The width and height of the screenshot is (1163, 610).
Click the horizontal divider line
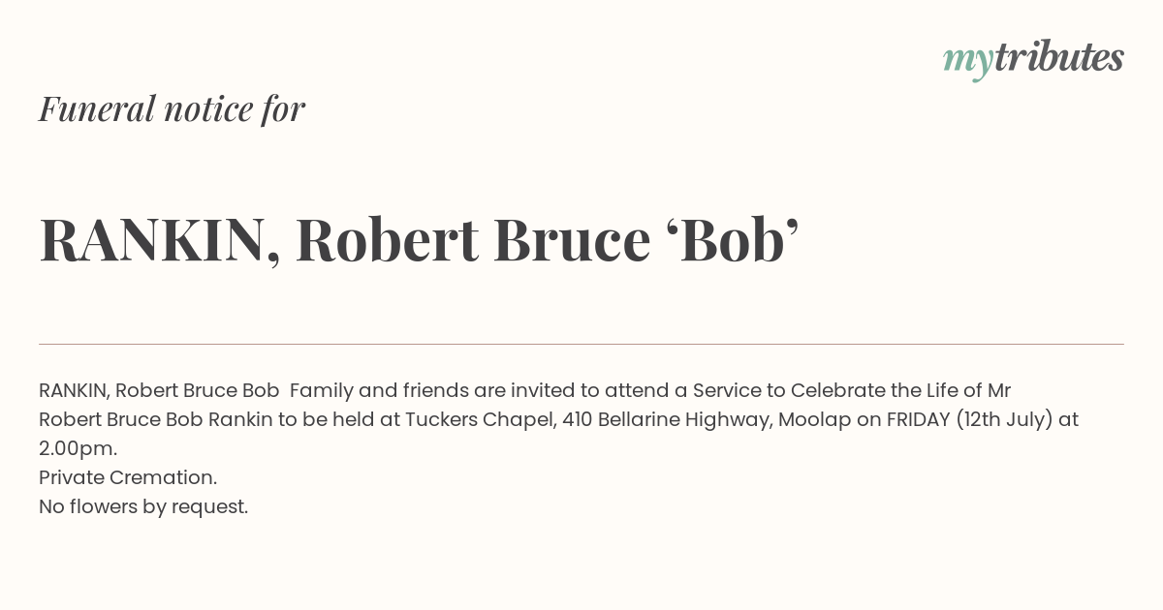(581, 344)
